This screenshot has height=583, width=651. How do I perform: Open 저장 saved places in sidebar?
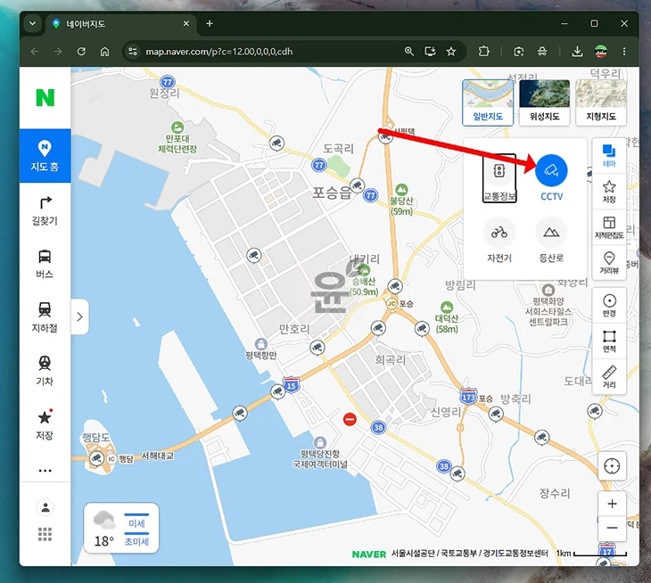coord(45,424)
